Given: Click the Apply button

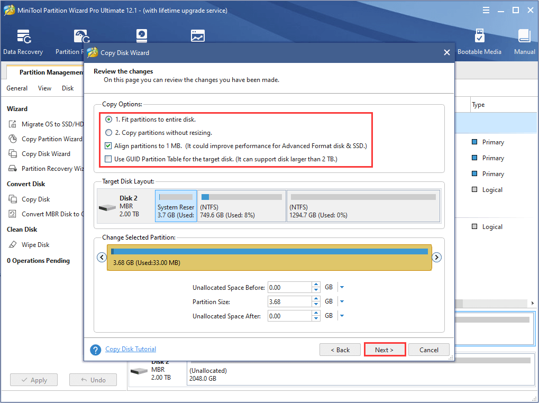Looking at the screenshot, I should tap(34, 380).
